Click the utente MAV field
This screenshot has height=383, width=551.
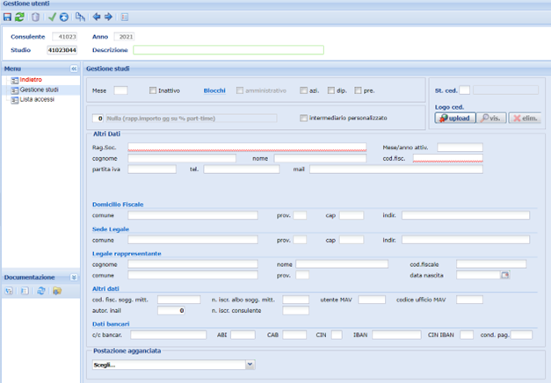click(372, 300)
